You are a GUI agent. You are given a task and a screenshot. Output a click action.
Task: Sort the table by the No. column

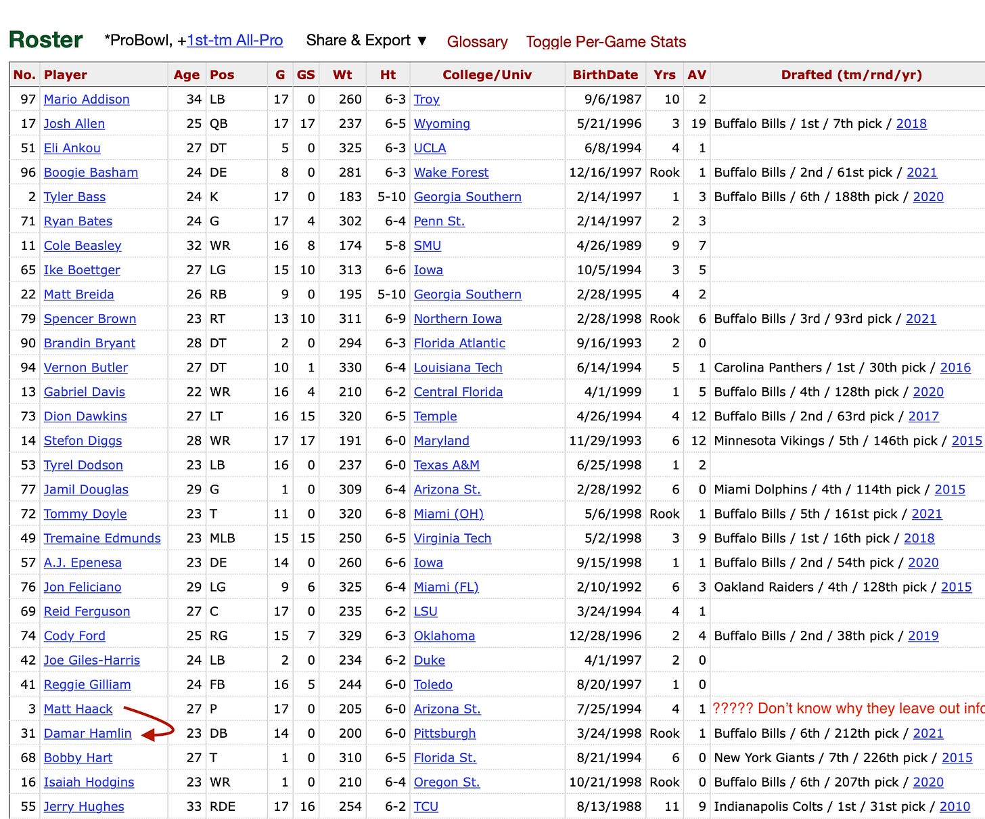(x=24, y=74)
